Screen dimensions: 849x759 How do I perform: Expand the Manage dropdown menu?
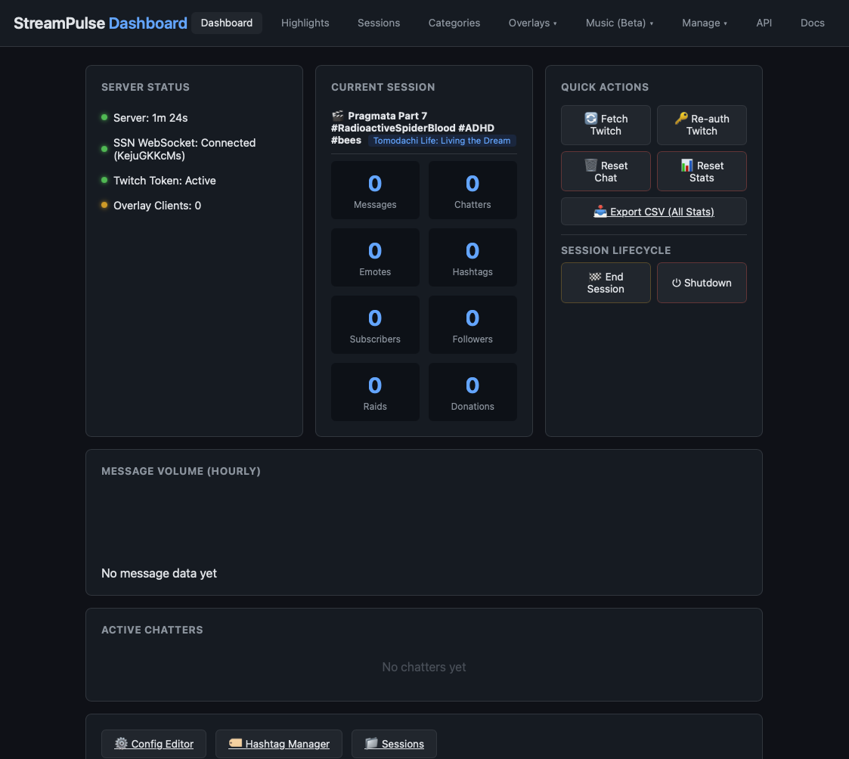705,23
